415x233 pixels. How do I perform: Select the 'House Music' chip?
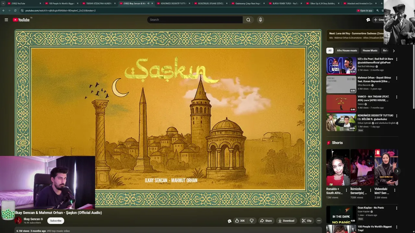370,50
